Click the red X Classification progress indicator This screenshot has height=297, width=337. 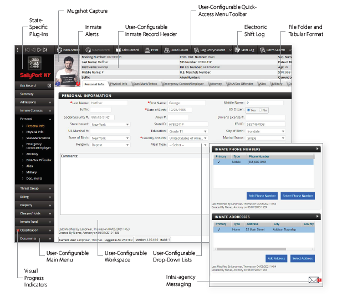tap(18, 231)
